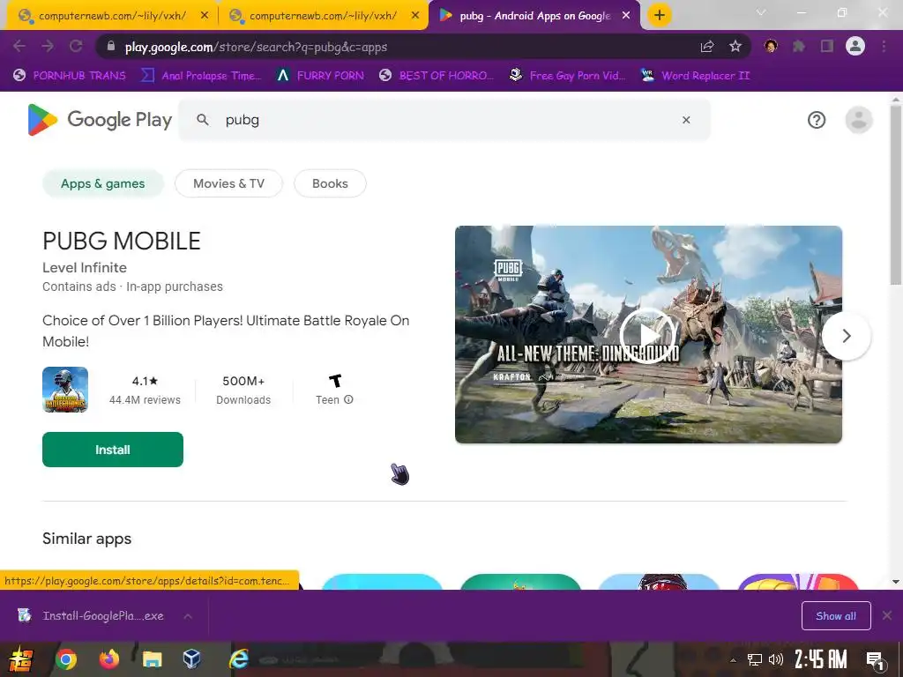Select the Books filter
This screenshot has height=677, width=903.
[330, 183]
